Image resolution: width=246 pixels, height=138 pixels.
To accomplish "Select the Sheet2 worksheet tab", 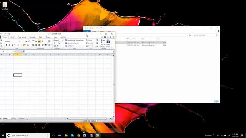I will tap(13, 118).
